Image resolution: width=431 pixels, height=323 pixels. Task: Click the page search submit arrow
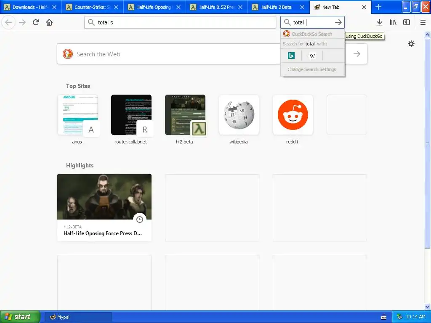pos(357,54)
